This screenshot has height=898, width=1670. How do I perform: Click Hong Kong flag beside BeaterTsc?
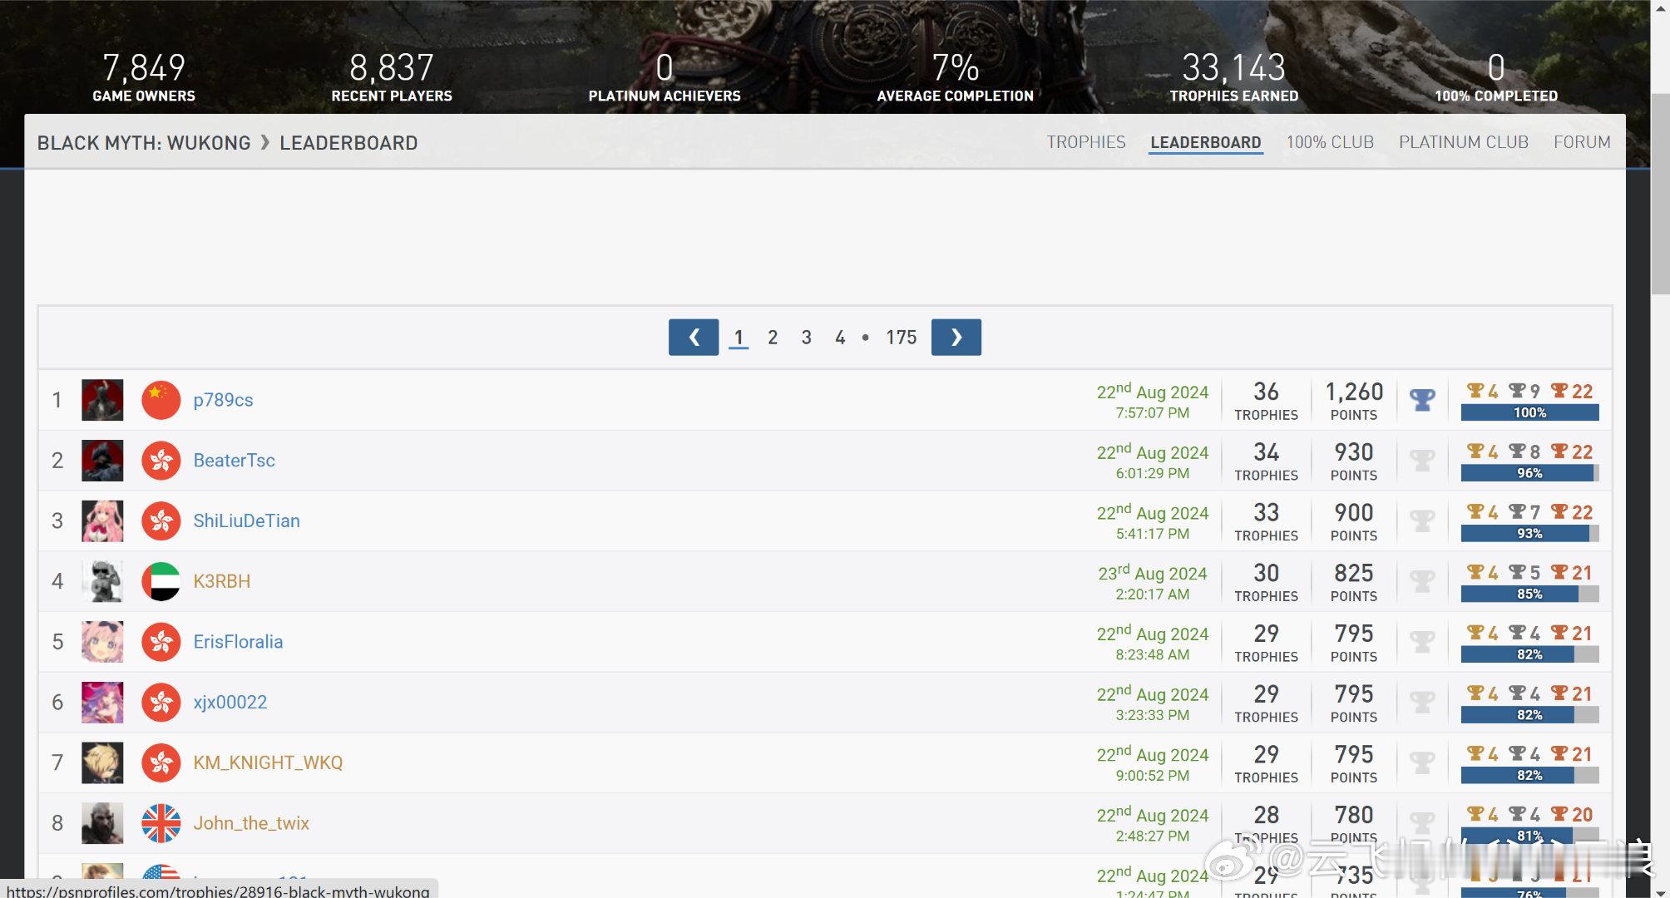tap(161, 461)
